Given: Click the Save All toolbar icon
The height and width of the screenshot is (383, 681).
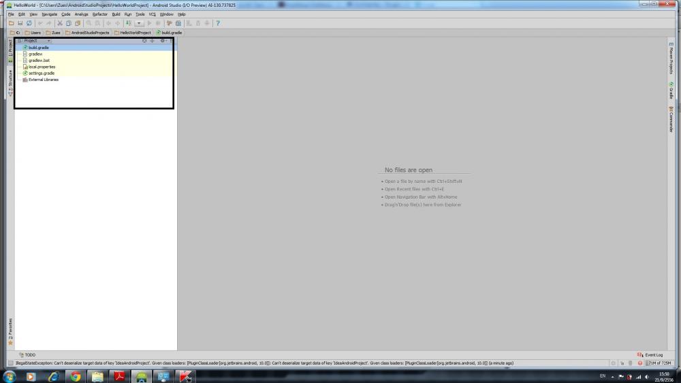Looking at the screenshot, I should (20, 23).
